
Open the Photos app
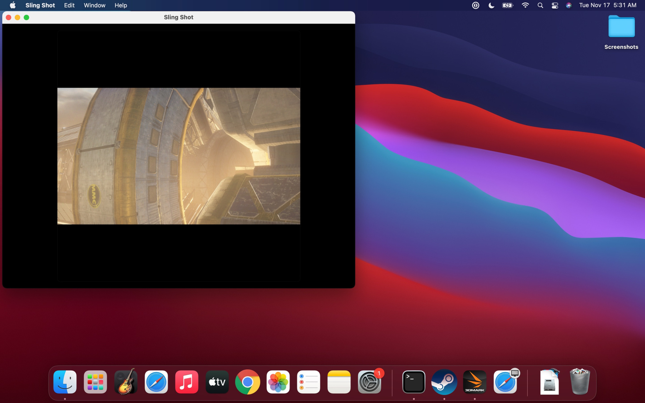tap(278, 382)
